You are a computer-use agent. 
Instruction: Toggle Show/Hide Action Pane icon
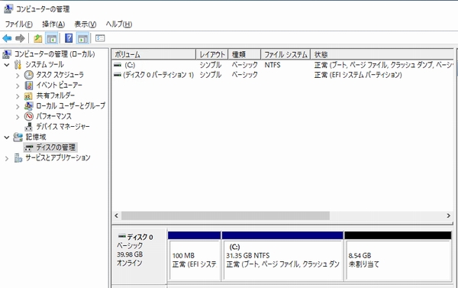point(82,38)
